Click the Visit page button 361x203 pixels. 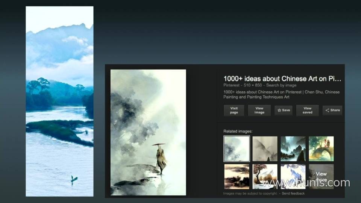(234, 110)
